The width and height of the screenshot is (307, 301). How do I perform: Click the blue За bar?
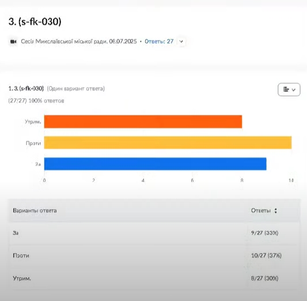(156, 164)
